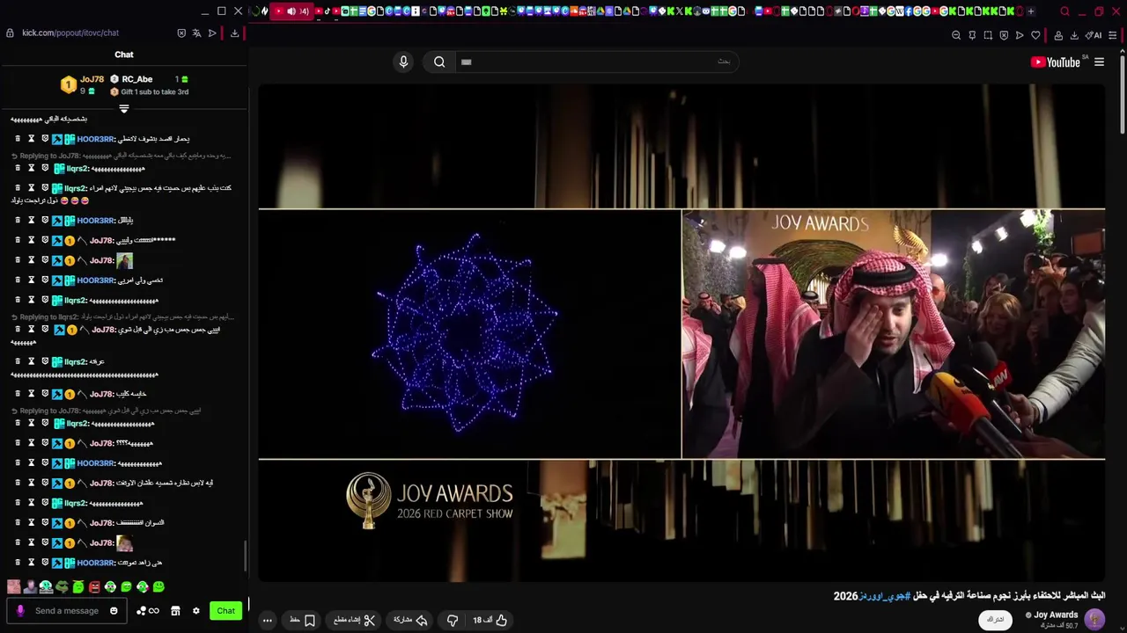1127x633 pixels.
Task: Click the إنشاء مقطع clip button
Action: 355,621
